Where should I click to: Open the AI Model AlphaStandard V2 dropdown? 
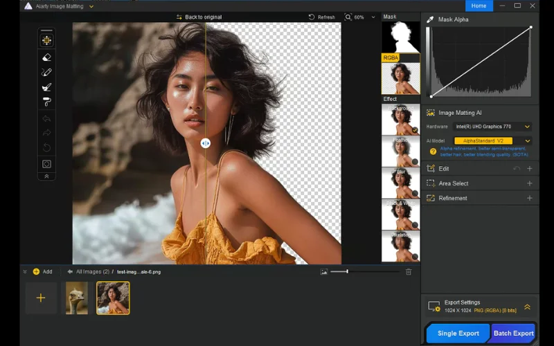pos(492,140)
